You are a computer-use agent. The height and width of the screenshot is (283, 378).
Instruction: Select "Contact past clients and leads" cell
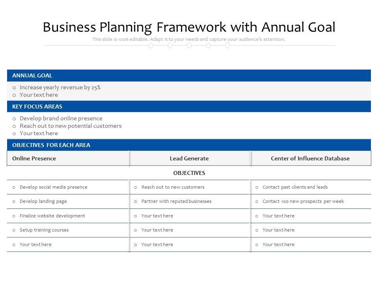[x=295, y=187]
